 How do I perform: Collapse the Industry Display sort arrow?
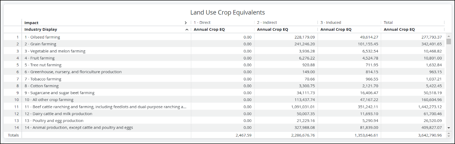187,29
